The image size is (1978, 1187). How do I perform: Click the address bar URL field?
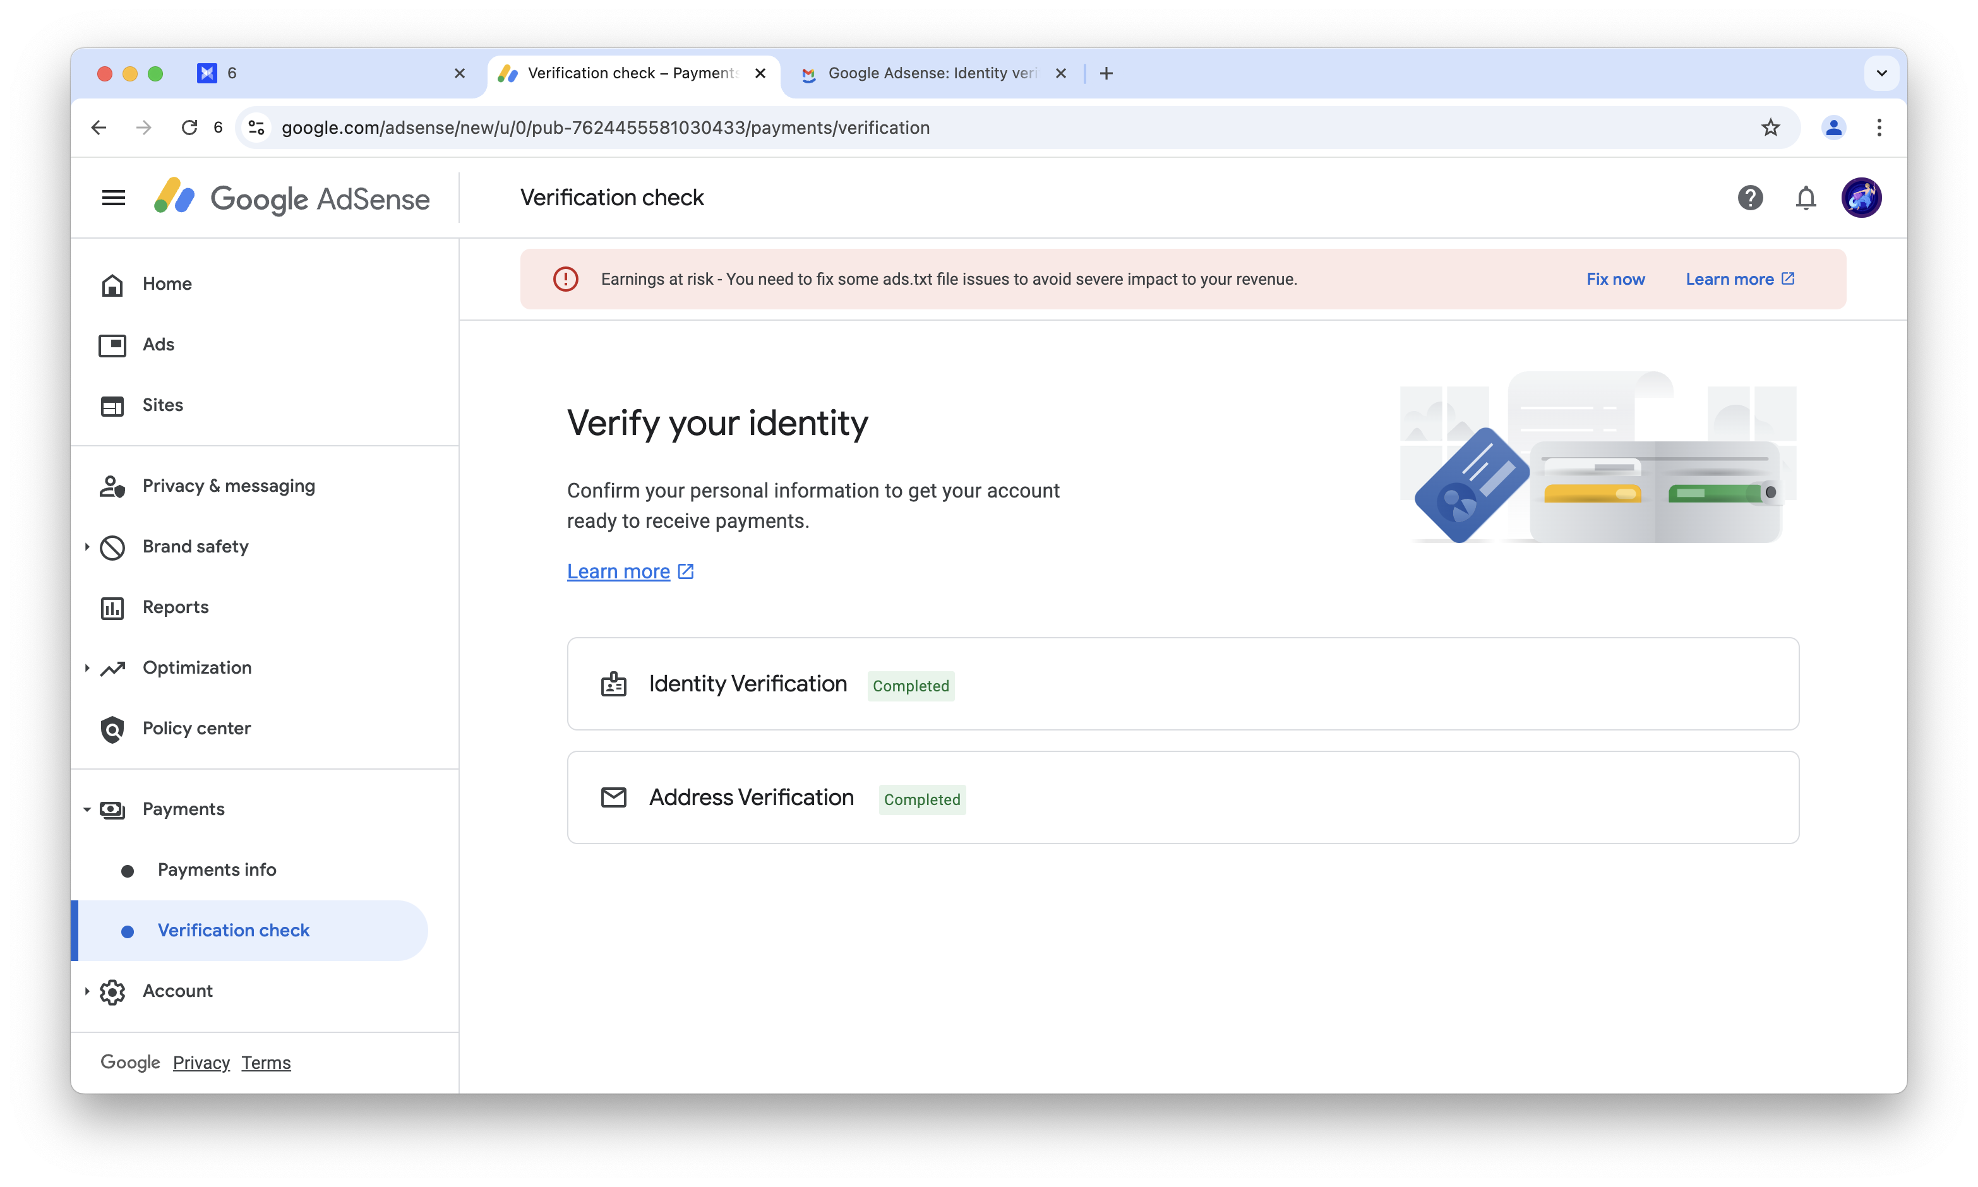(x=1008, y=128)
